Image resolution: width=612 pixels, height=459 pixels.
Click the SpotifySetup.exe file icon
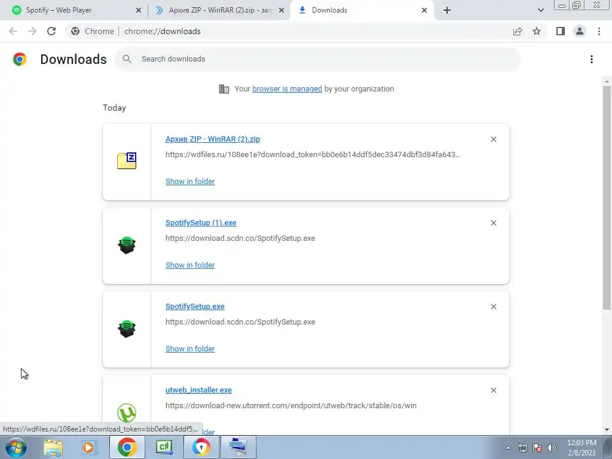pos(127,329)
